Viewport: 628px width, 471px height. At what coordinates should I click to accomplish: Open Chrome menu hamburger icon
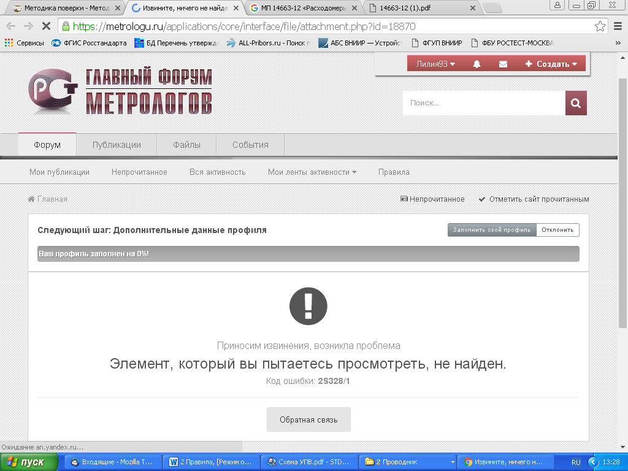point(617,26)
